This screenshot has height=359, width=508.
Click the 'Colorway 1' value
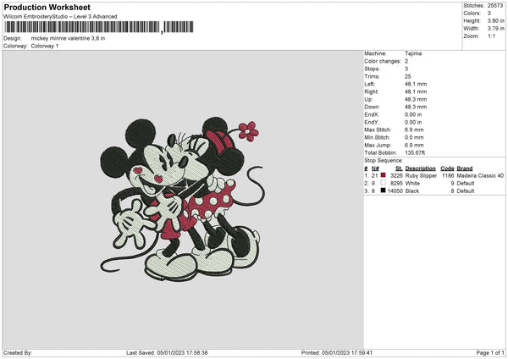(45, 46)
